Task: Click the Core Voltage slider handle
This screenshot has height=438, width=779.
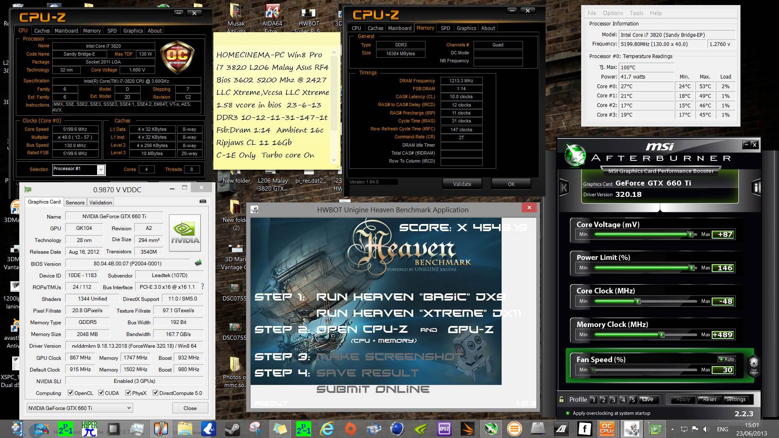Action: [x=691, y=234]
